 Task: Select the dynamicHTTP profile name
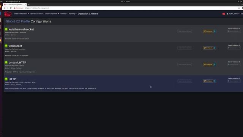pos(17,62)
